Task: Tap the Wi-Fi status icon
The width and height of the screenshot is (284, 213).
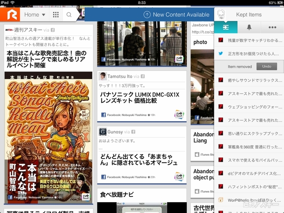Action: 12,2
